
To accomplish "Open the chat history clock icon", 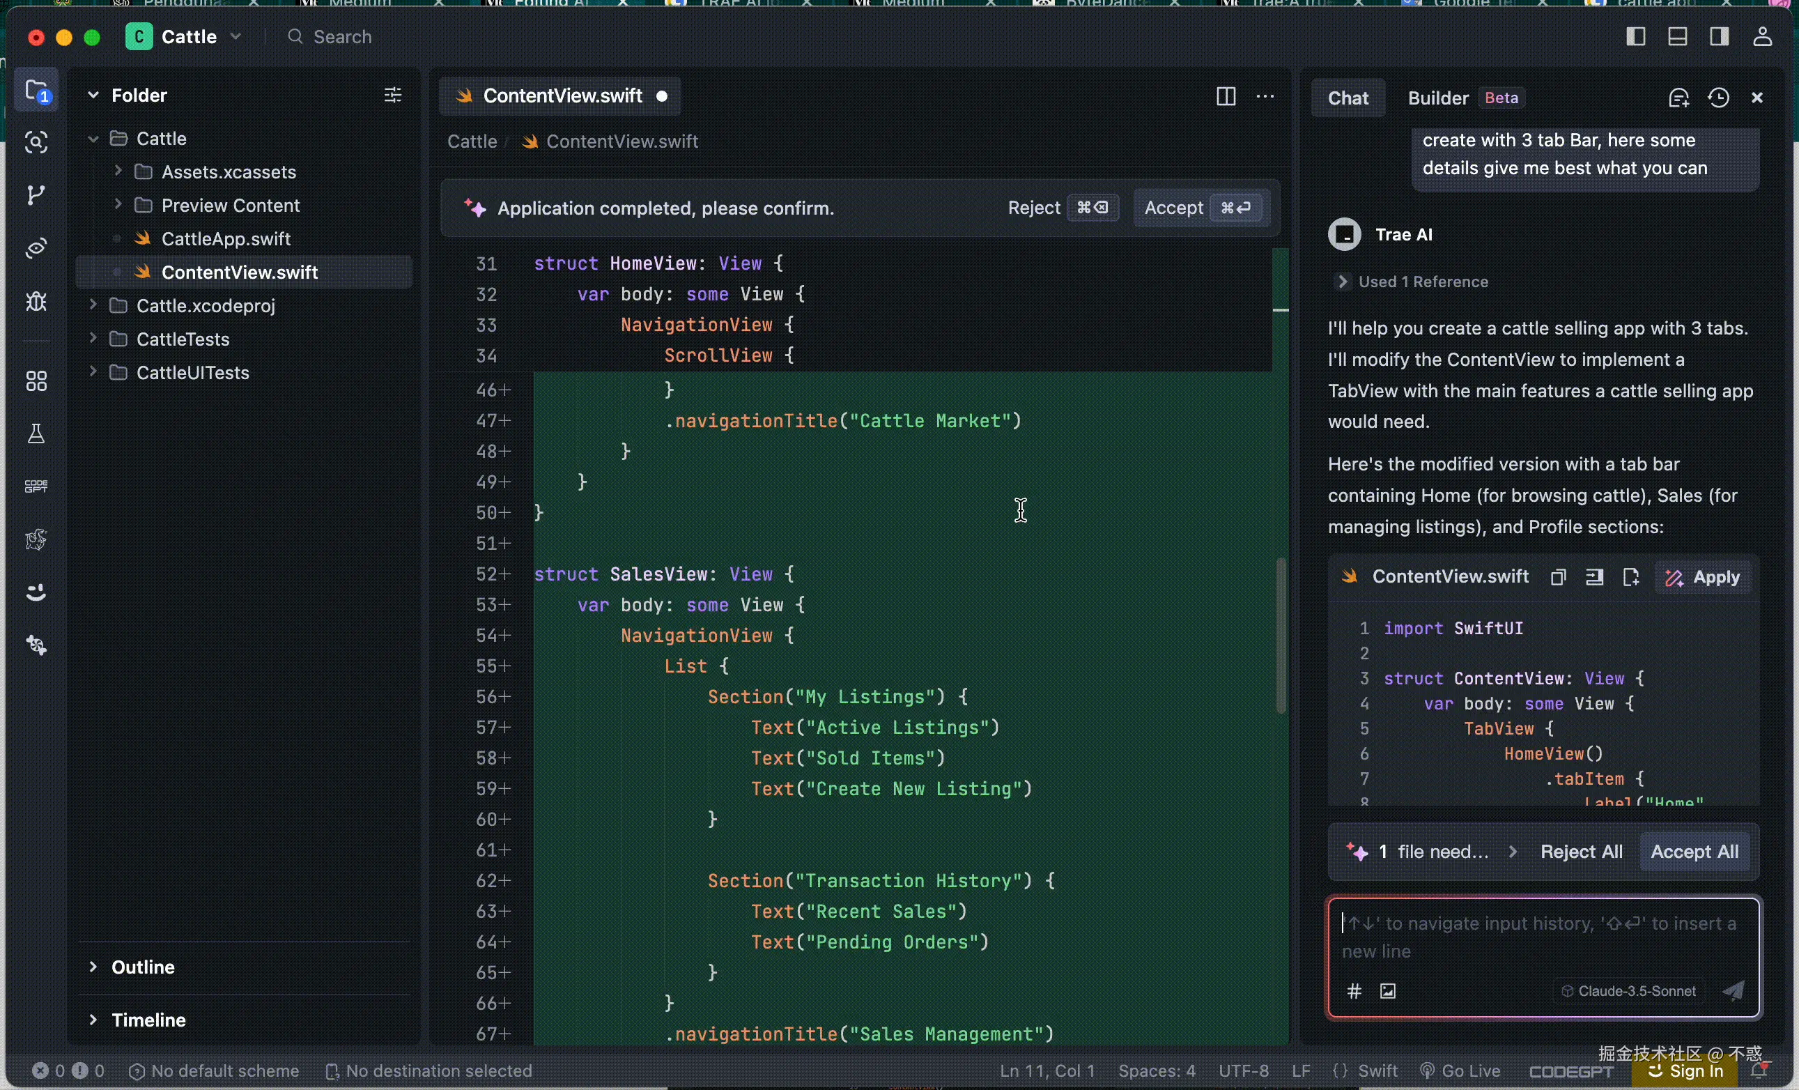I will (x=1719, y=98).
